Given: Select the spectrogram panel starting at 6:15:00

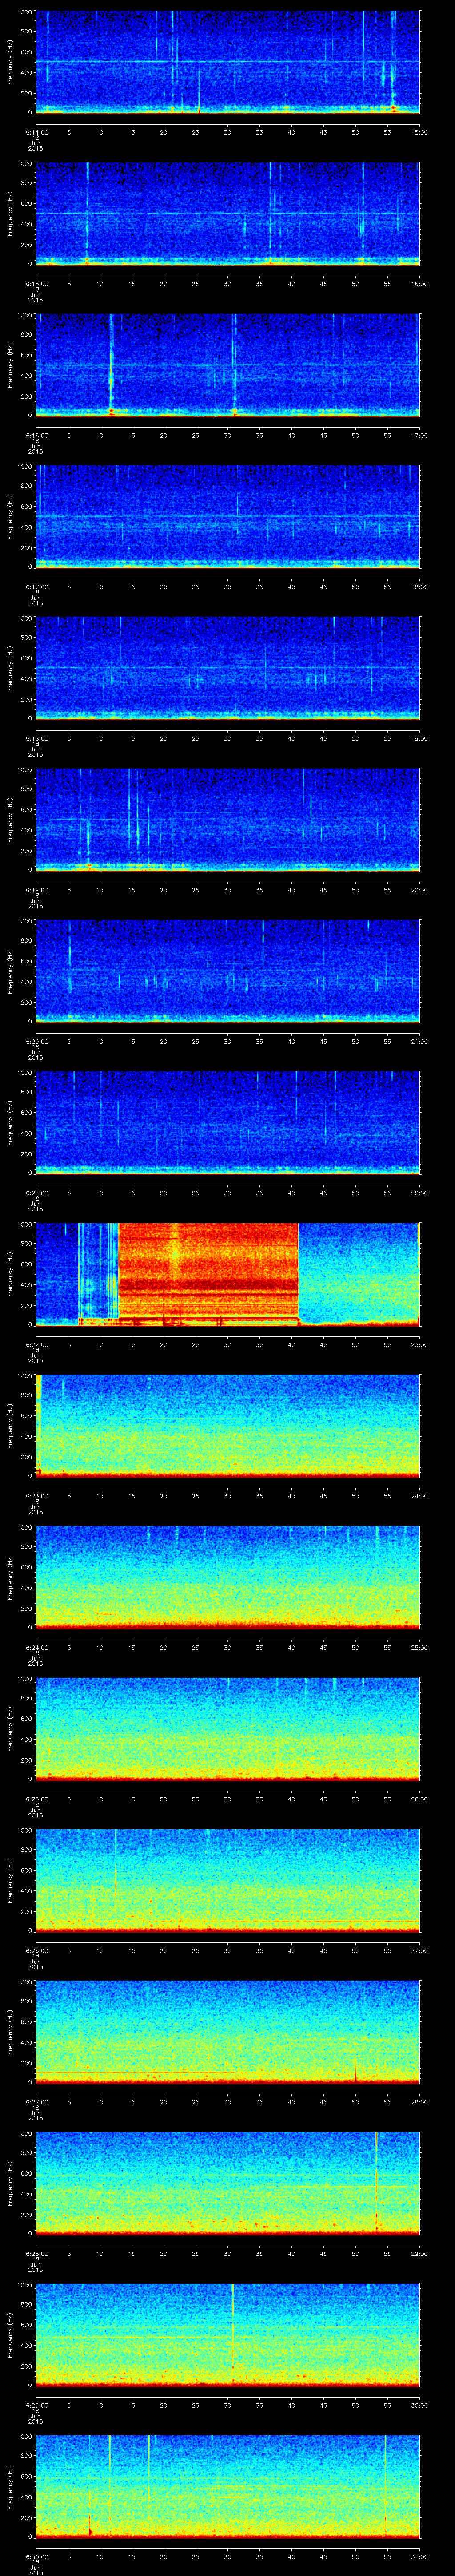Looking at the screenshot, I should click(x=227, y=214).
